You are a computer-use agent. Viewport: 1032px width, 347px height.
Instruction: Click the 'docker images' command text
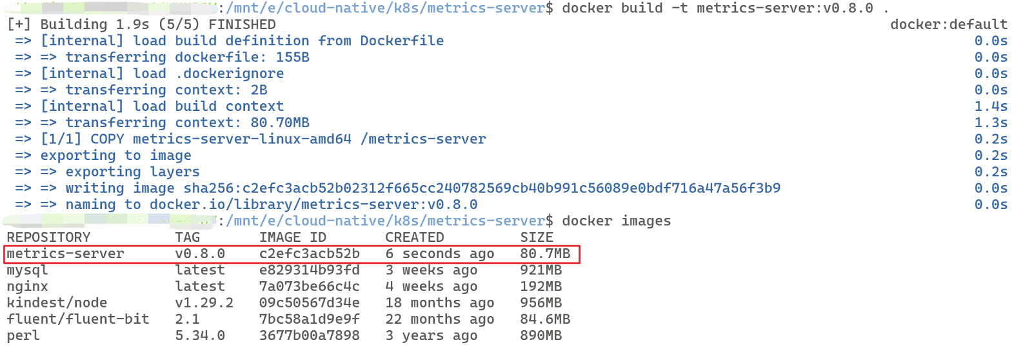(616, 221)
